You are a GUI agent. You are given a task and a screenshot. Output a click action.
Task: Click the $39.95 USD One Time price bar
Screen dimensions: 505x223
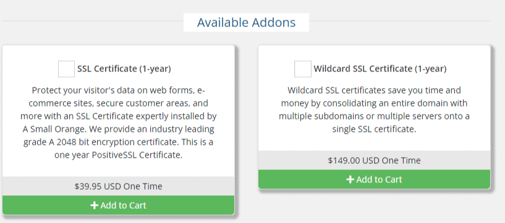point(118,186)
